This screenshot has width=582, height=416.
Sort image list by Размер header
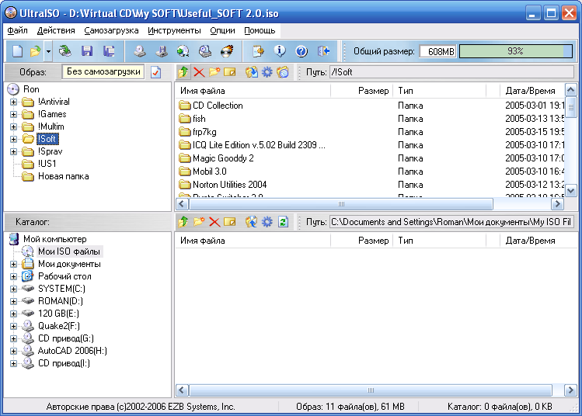pyautogui.click(x=361, y=91)
